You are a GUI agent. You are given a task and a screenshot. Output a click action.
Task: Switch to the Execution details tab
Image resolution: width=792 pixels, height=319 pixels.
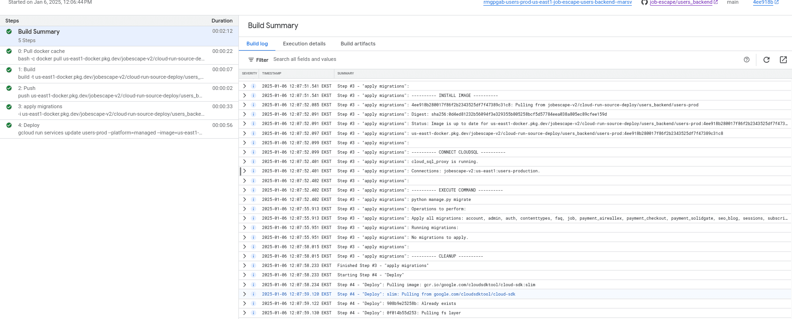304,44
